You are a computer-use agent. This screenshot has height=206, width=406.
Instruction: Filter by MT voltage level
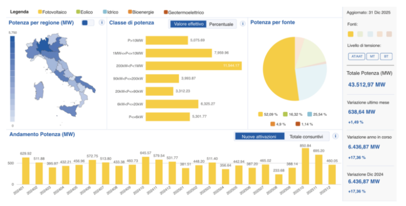point(372,56)
